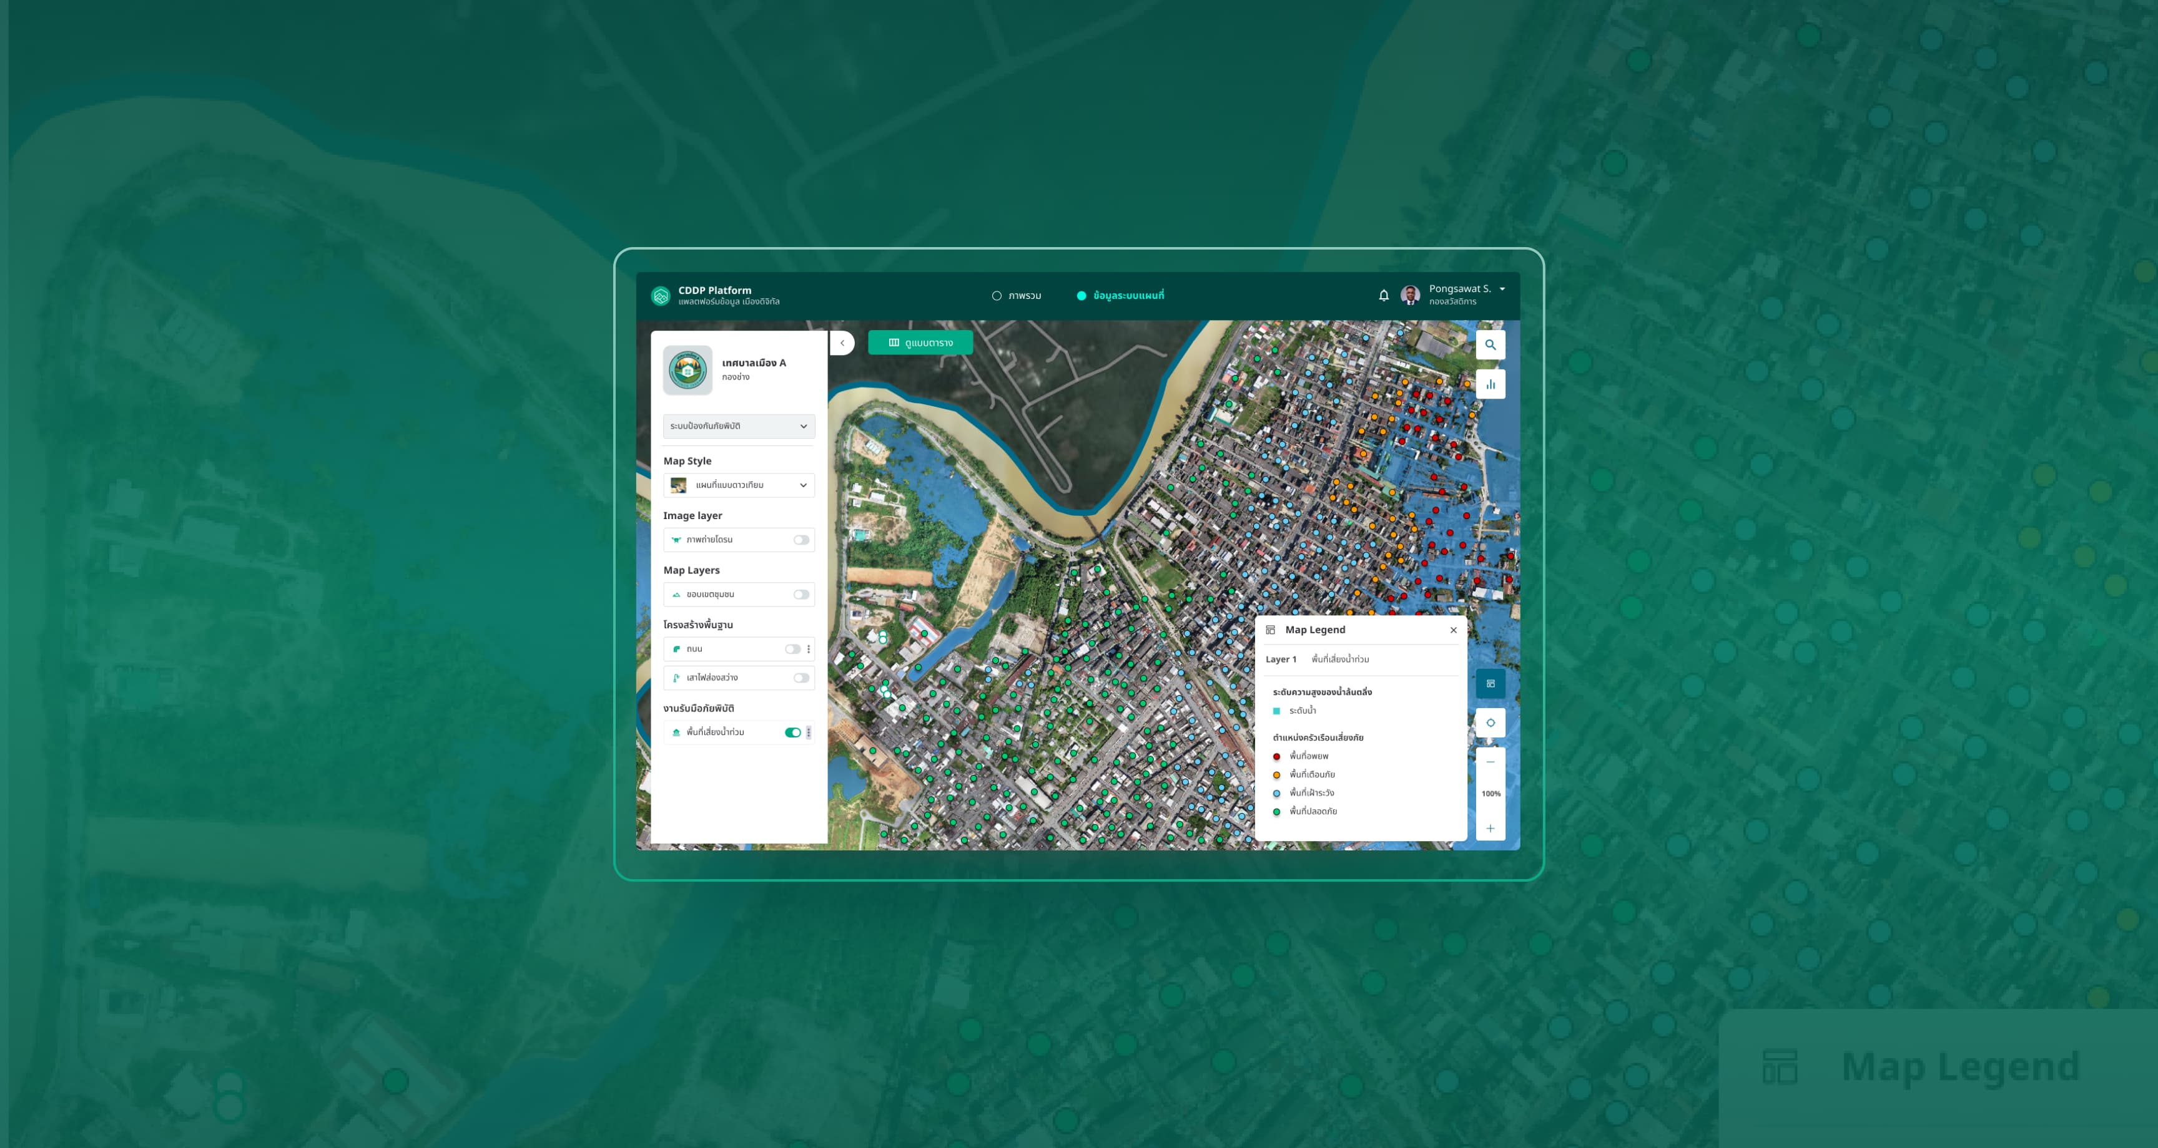Screen dimensions: 2158x1148
Task: Collapse the sidebar with the left chevron
Action: click(843, 343)
